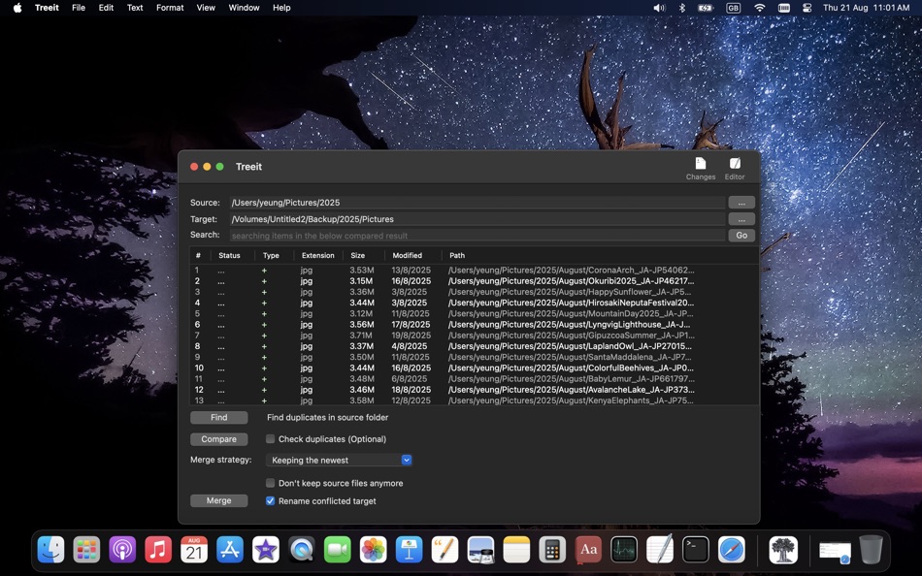
Task: Launch Podcasts from the Dock
Action: tap(122, 550)
